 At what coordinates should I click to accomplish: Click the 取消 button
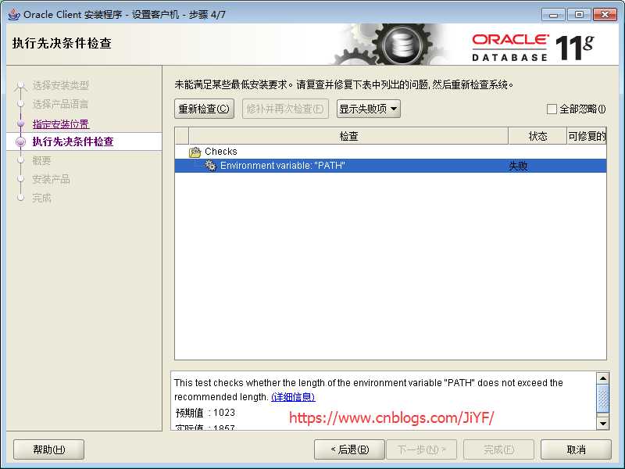coord(576,449)
